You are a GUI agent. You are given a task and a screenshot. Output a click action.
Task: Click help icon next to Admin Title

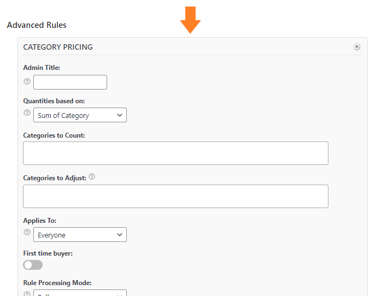tap(27, 81)
